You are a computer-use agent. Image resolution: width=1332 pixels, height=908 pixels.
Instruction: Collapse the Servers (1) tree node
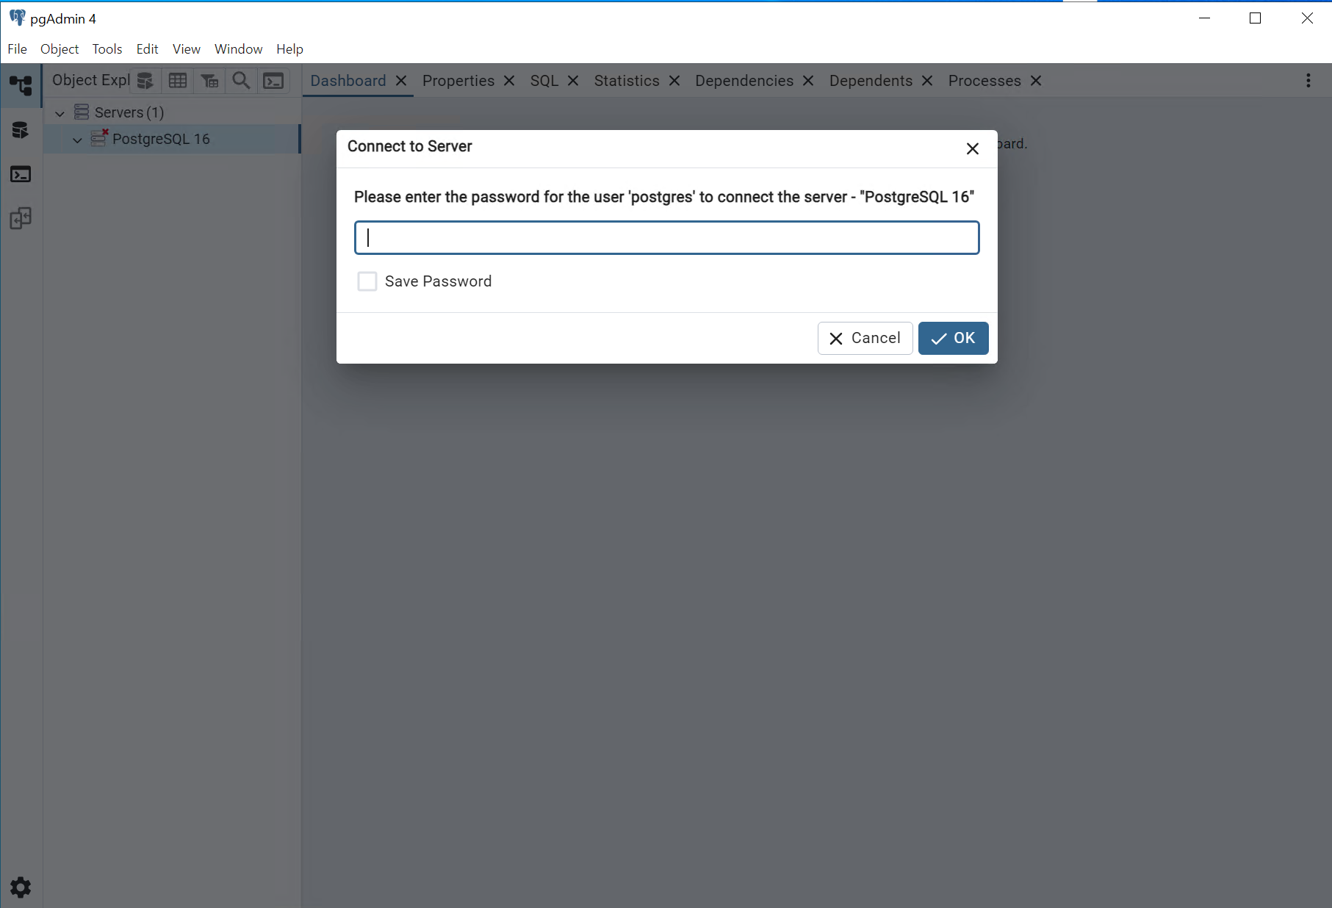[60, 113]
